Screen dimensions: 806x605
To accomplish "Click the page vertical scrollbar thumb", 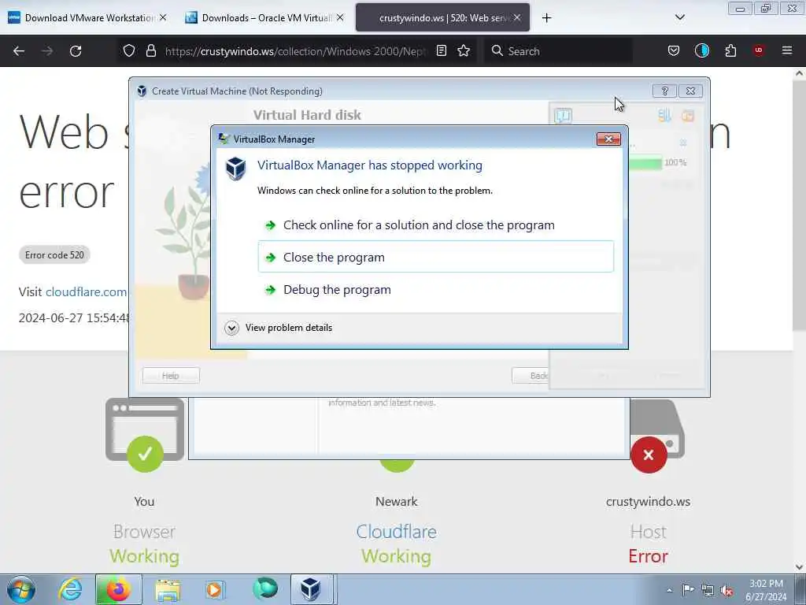I will pyautogui.click(x=799, y=206).
